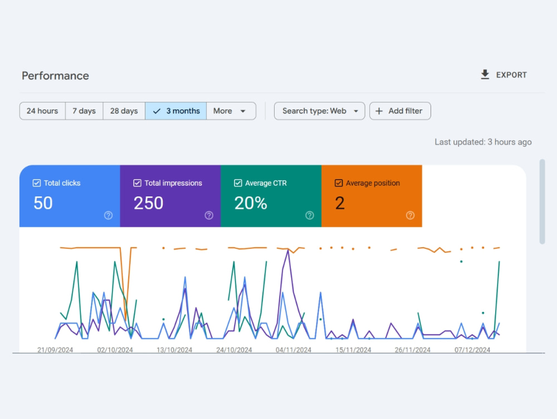Click the arrow next to Search type Web

(355, 112)
